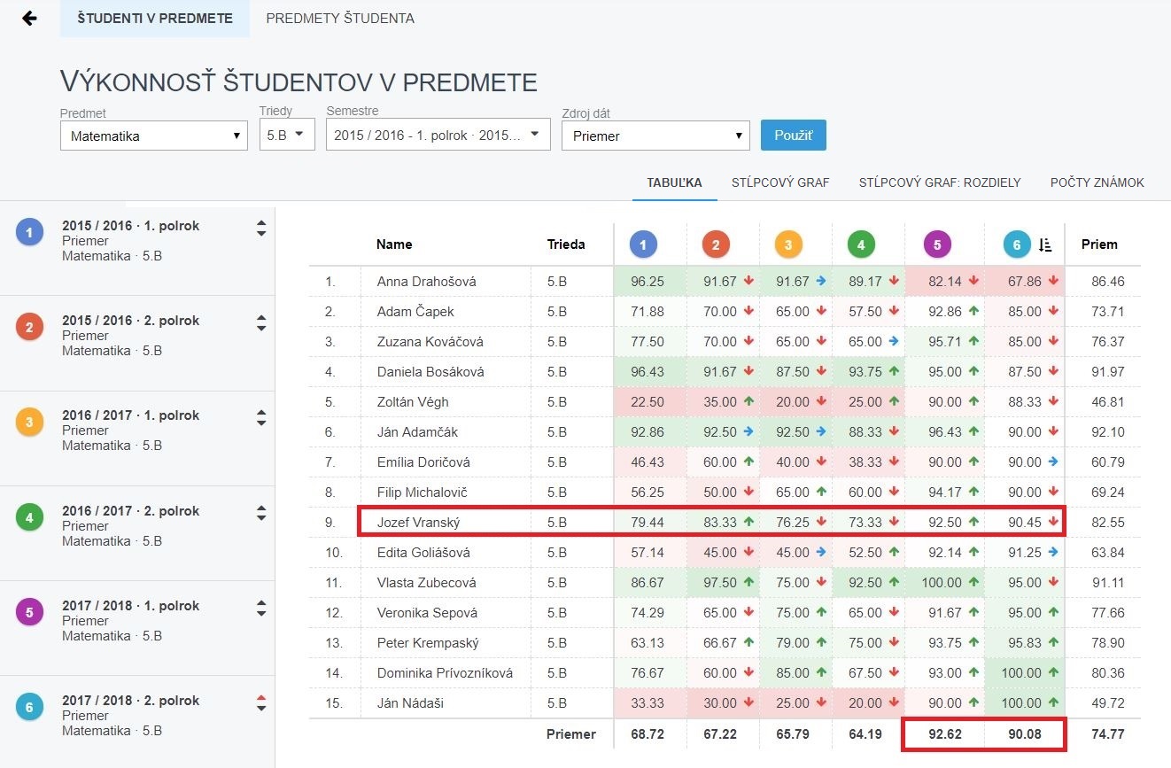Click red circle 2 column header
The image size is (1171, 768).
(x=716, y=244)
